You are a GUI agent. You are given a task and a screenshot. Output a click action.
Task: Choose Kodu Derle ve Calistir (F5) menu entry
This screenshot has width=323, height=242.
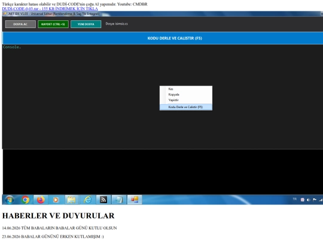186,107
